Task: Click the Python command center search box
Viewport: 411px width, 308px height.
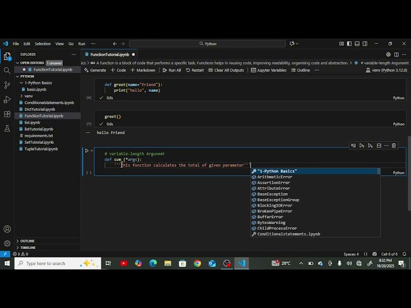Action: pyautogui.click(x=207, y=44)
